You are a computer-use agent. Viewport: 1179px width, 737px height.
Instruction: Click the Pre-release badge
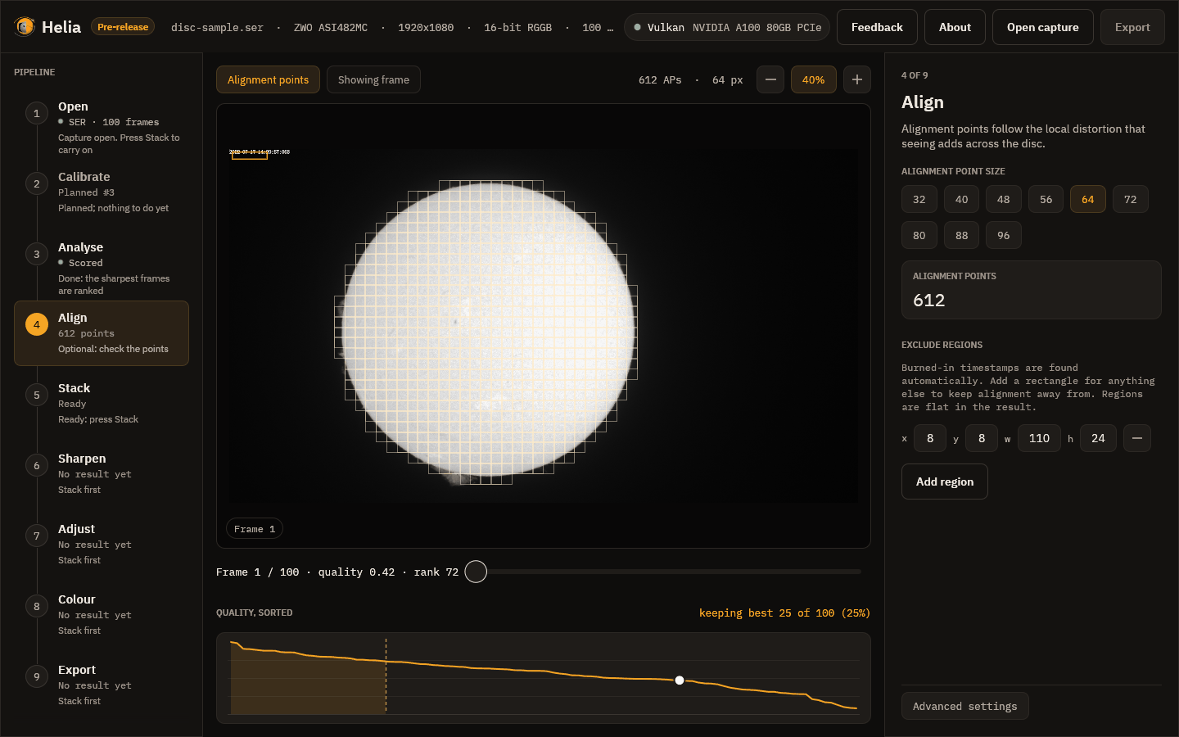point(123,27)
